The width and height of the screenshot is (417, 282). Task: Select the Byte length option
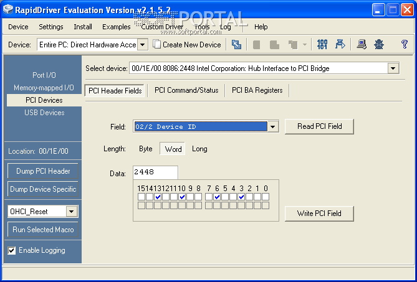pos(146,149)
